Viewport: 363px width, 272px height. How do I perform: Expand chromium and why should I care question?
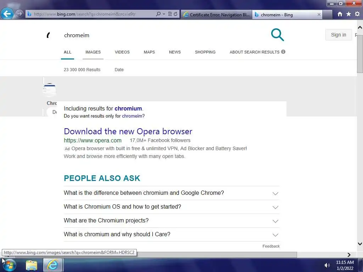(172, 234)
